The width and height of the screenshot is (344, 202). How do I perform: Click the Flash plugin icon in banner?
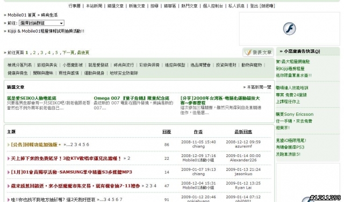(x=289, y=28)
